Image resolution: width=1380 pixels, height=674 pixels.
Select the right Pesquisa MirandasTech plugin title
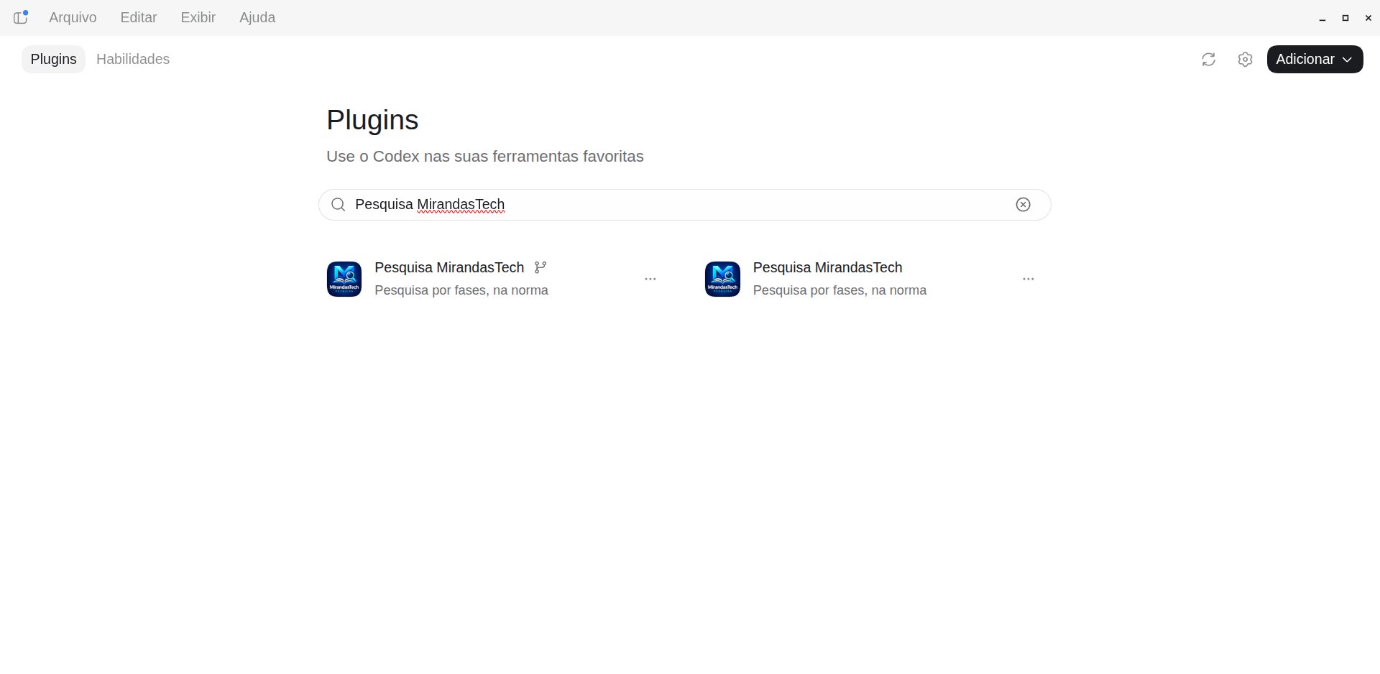click(x=827, y=267)
